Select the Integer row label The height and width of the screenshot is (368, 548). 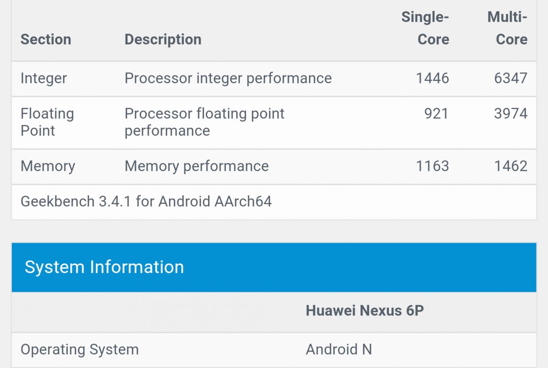coord(44,78)
